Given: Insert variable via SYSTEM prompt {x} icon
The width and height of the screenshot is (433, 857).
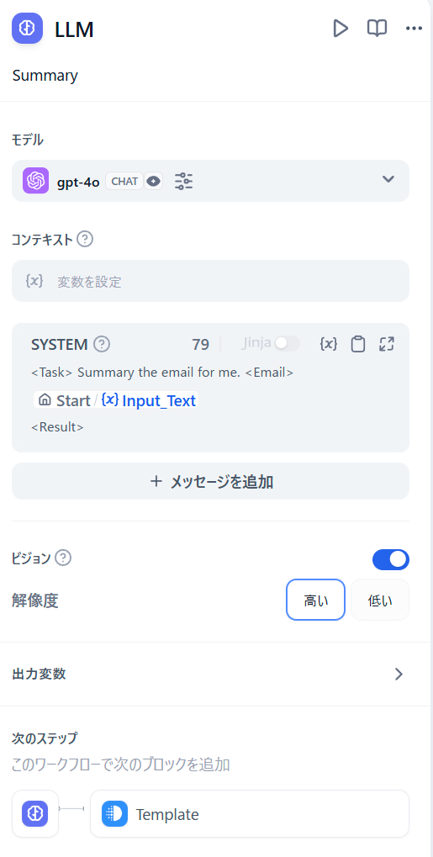Looking at the screenshot, I should click(328, 344).
